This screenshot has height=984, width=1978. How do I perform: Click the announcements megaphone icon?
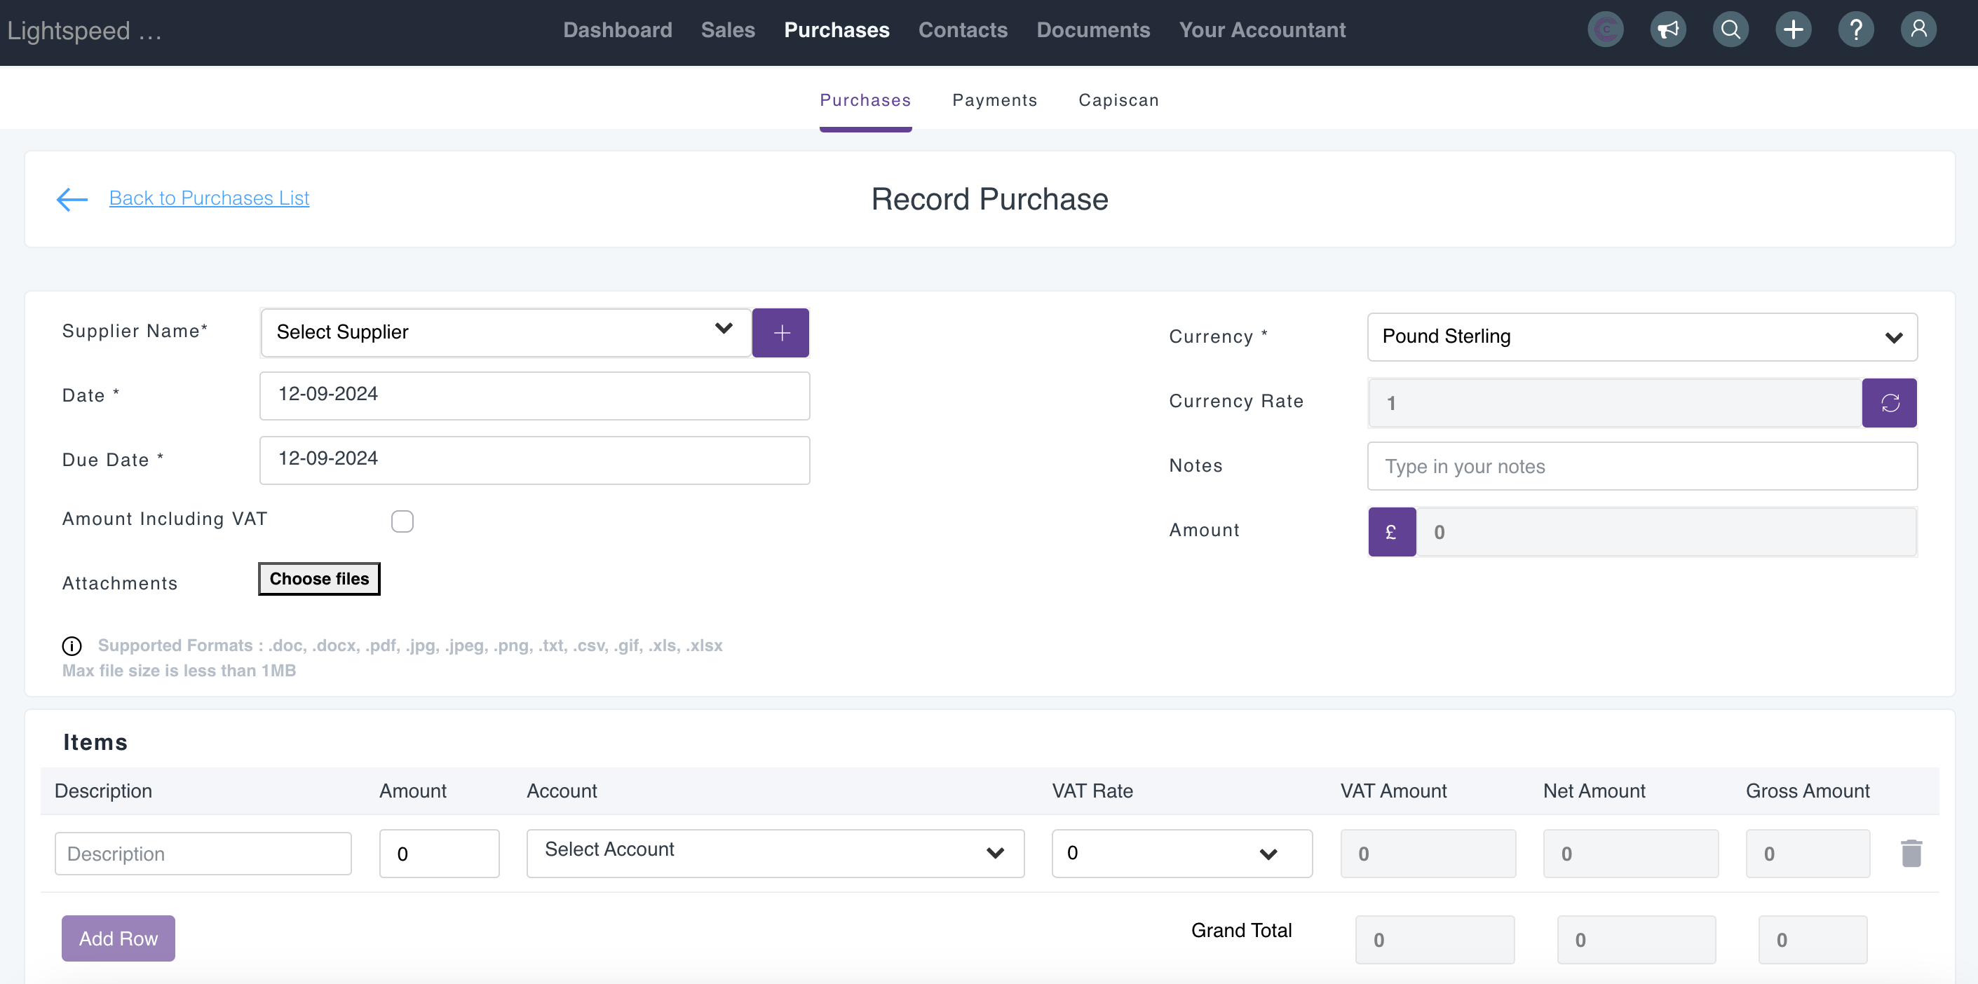point(1668,30)
